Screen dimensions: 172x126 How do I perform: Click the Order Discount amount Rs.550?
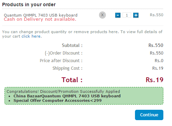156,53
